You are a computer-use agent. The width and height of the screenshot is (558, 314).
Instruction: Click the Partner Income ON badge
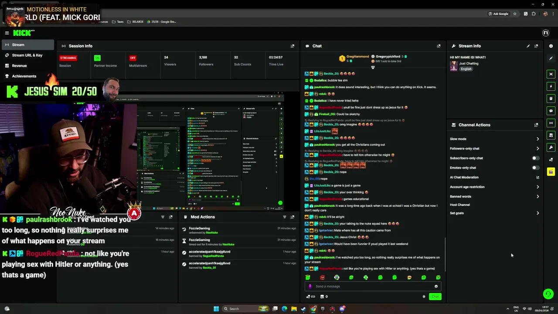point(97,58)
